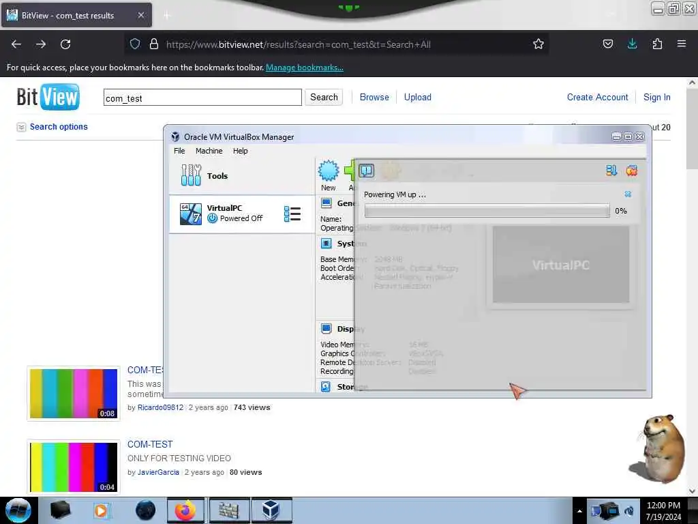Click the site security padlock icon
The image size is (698, 524).
point(154,44)
